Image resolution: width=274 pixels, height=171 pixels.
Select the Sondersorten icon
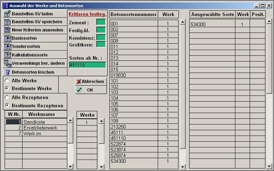click(7, 47)
